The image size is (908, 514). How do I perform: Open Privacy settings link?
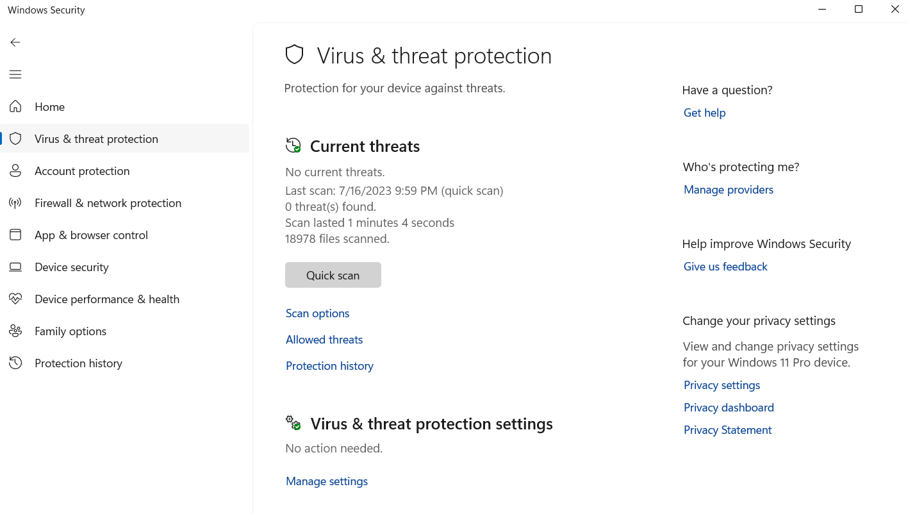pyautogui.click(x=722, y=385)
